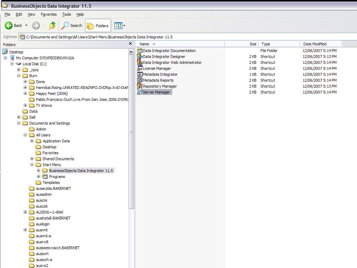Open the License Manager shortcut

pos(157,68)
